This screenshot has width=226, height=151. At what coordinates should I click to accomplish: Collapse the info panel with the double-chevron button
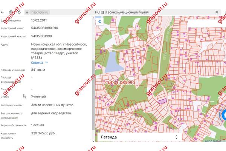point(99,22)
